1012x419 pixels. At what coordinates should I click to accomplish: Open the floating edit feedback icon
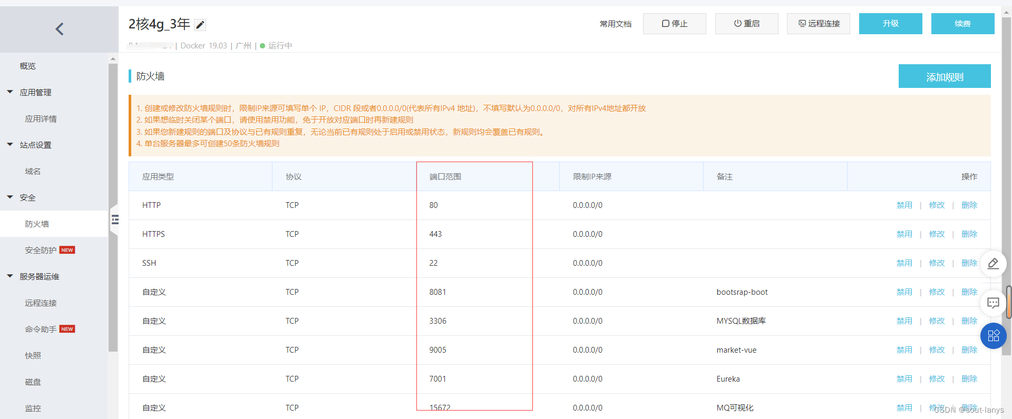pos(993,263)
